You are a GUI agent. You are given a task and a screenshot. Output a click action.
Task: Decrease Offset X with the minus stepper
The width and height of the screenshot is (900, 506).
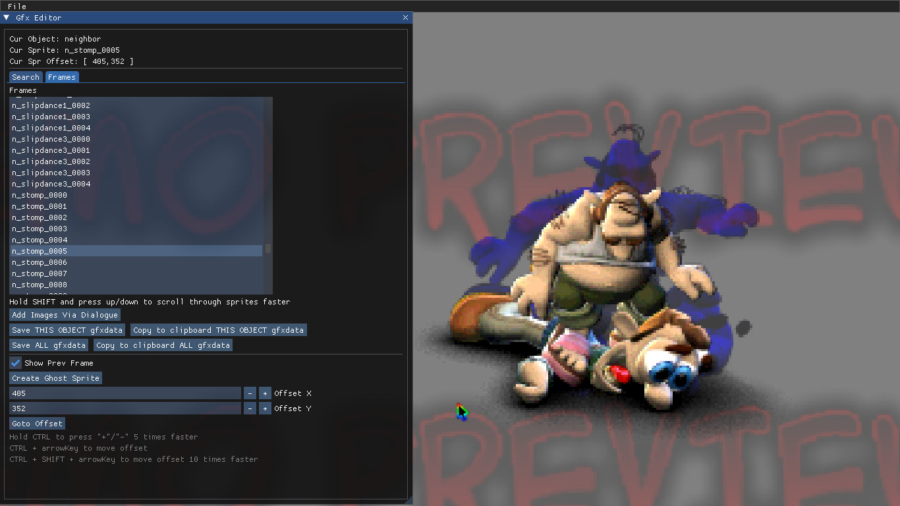click(250, 393)
